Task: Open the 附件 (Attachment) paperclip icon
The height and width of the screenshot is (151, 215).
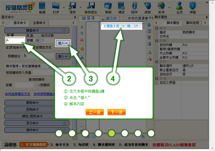Action: click(134, 8)
